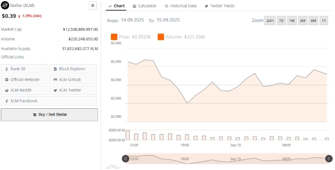Click the Zoom label text
The height and width of the screenshot is (170, 335).
(258, 20)
